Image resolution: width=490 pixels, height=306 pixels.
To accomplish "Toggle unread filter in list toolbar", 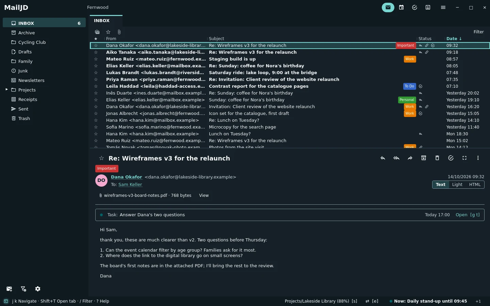I will 97,32.
